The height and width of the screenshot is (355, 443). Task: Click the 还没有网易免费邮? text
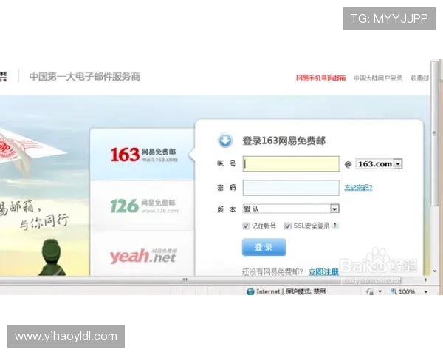coord(272,272)
